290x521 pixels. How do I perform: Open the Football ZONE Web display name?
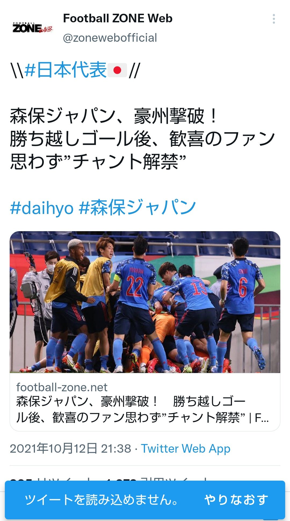coord(118,18)
